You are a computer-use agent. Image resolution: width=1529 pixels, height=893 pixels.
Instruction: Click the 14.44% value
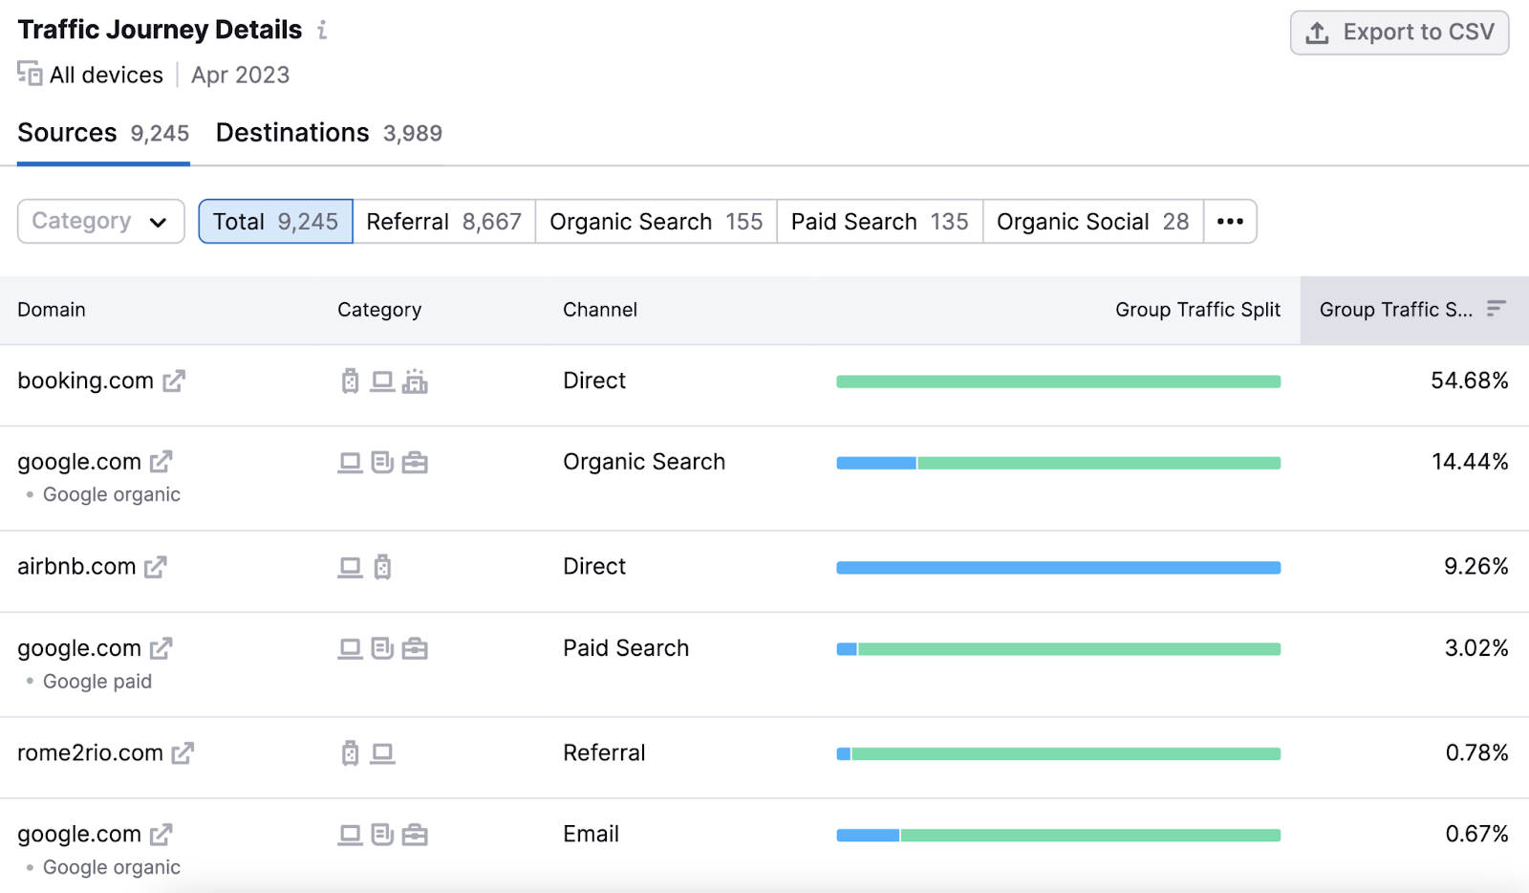pyautogui.click(x=1470, y=462)
